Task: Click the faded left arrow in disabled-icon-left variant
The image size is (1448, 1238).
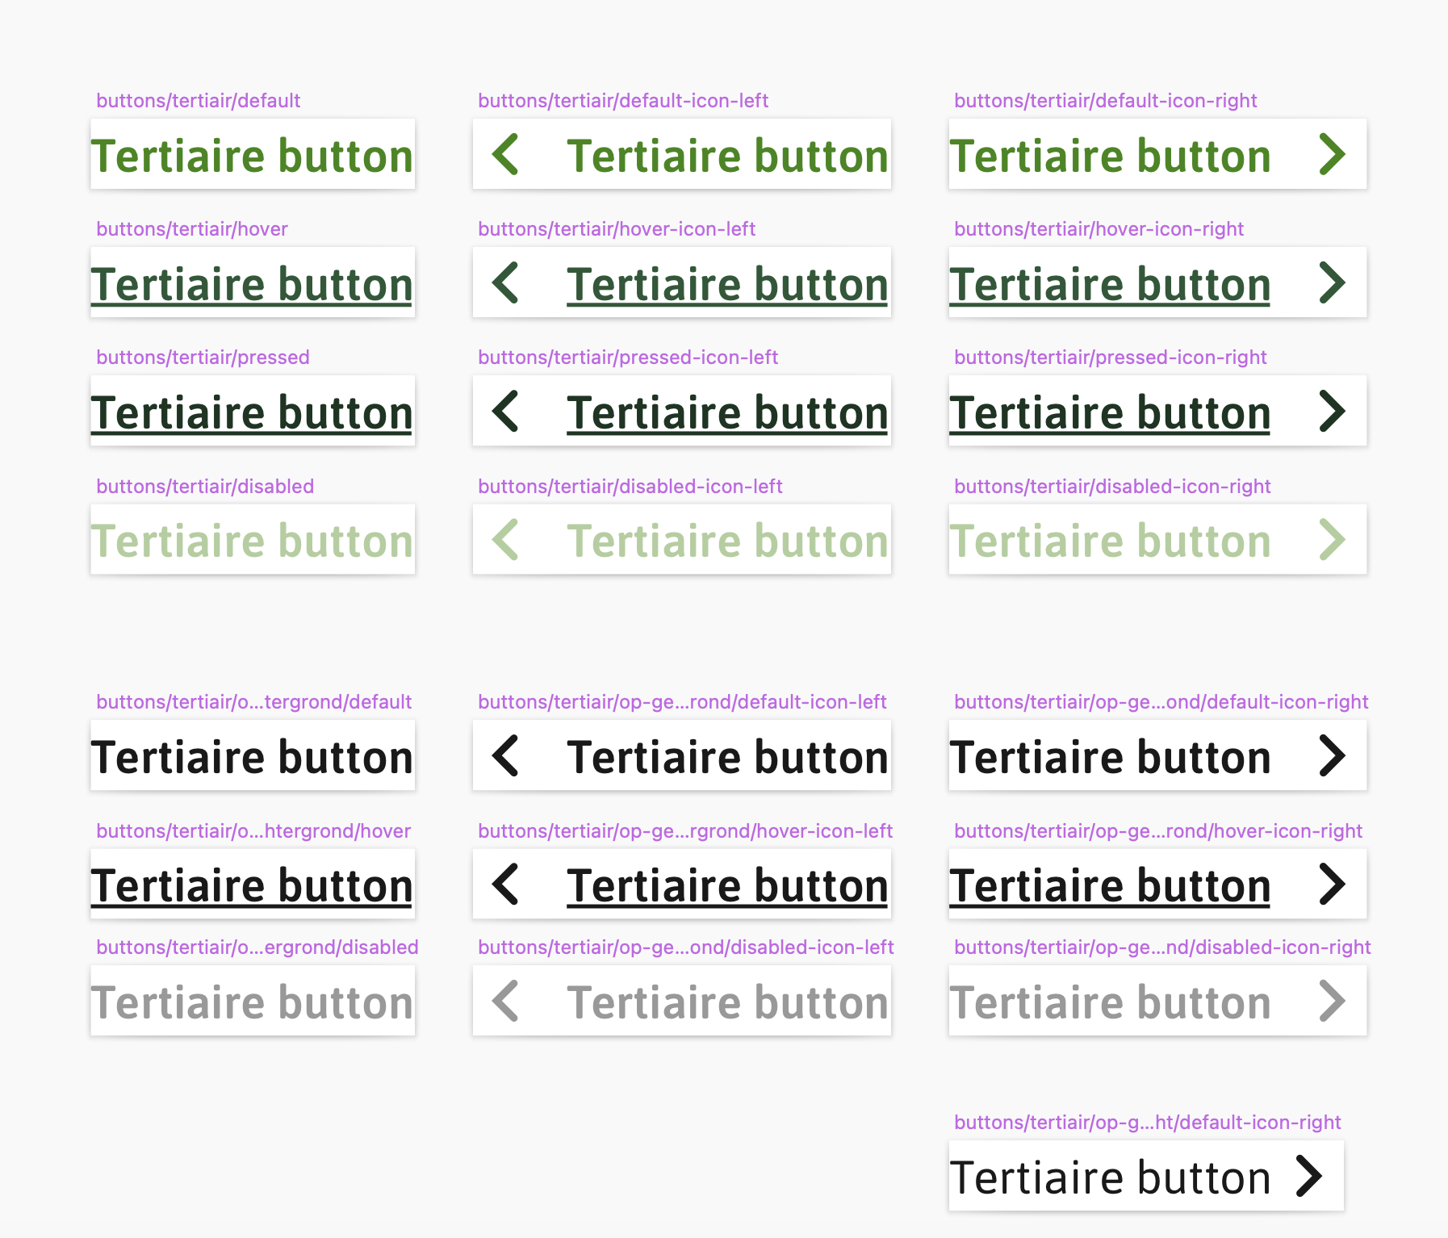Action: tap(504, 540)
